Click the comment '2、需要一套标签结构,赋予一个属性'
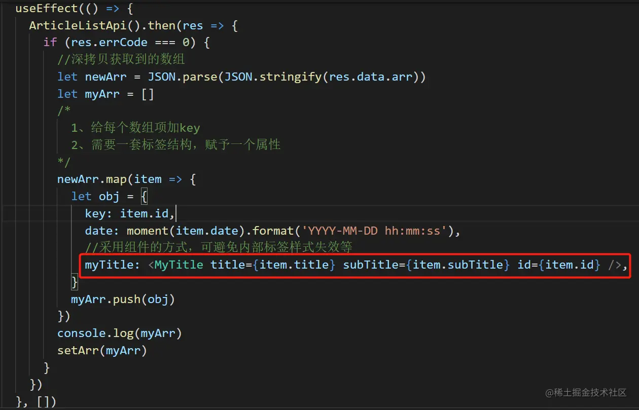The height and width of the screenshot is (410, 639). (x=176, y=145)
